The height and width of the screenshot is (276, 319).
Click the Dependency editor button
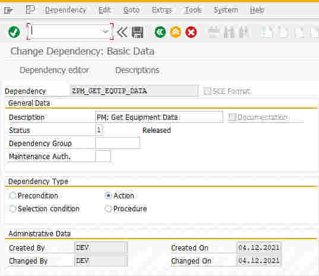[x=54, y=70]
